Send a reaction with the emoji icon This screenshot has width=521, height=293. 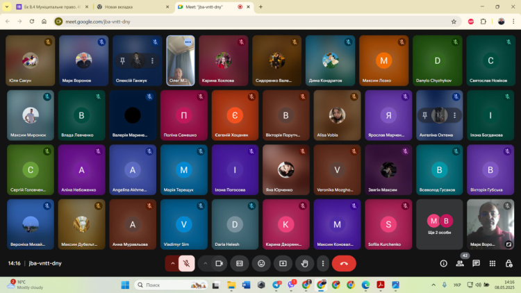[x=261, y=263]
